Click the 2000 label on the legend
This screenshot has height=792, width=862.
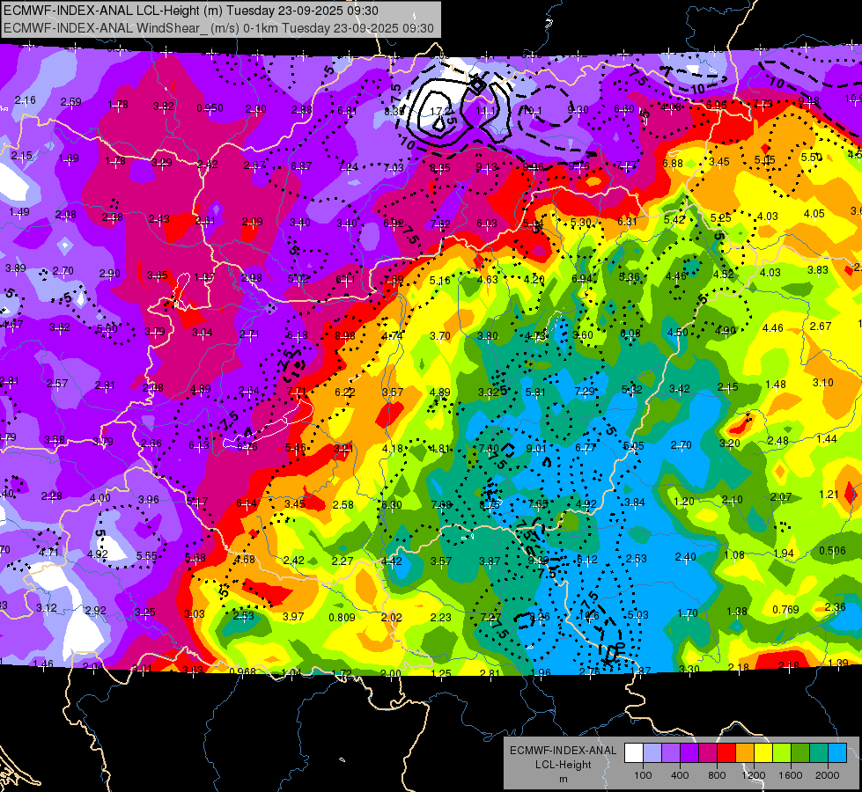(x=828, y=775)
